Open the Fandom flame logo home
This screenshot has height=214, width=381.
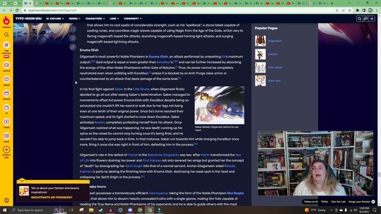click(x=7, y=21)
